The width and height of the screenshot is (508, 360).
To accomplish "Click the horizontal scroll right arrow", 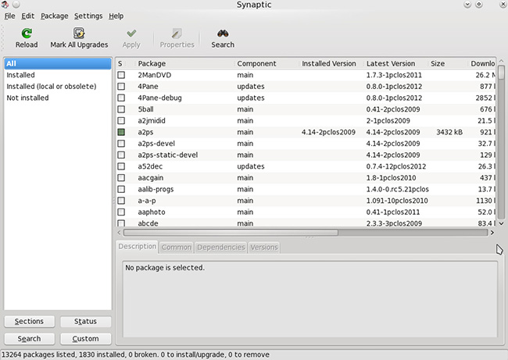I will 492,233.
